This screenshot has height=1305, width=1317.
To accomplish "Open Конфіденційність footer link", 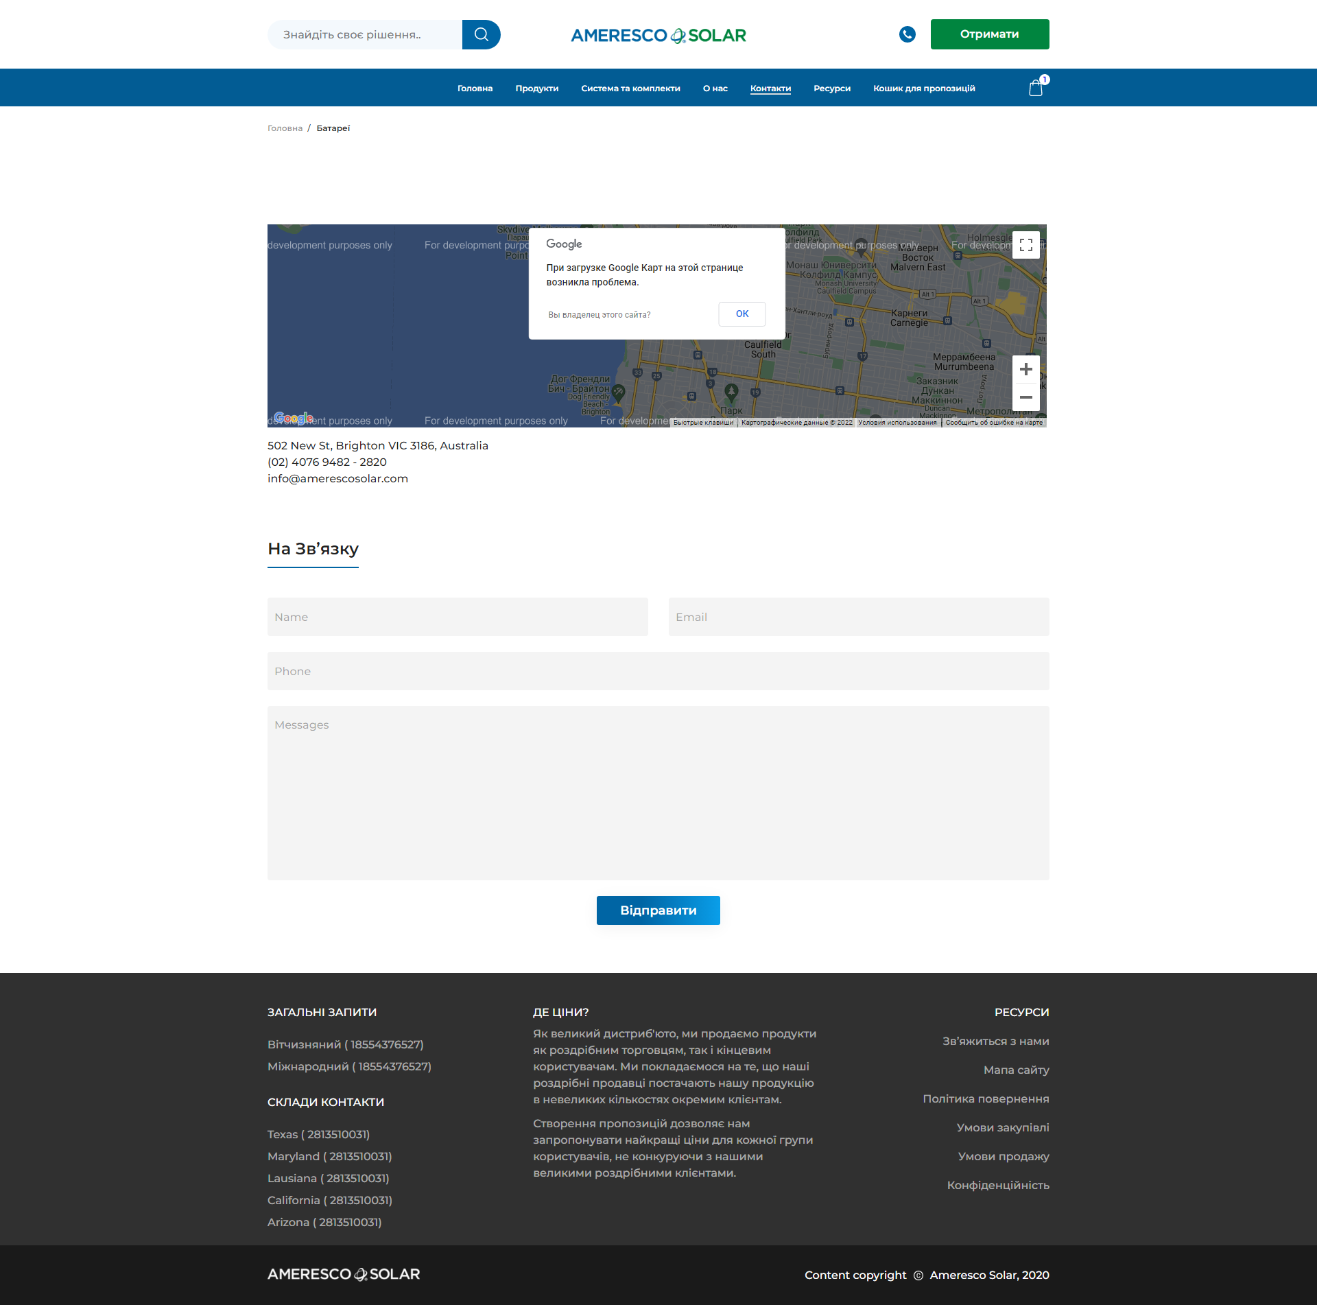I will [x=998, y=1185].
